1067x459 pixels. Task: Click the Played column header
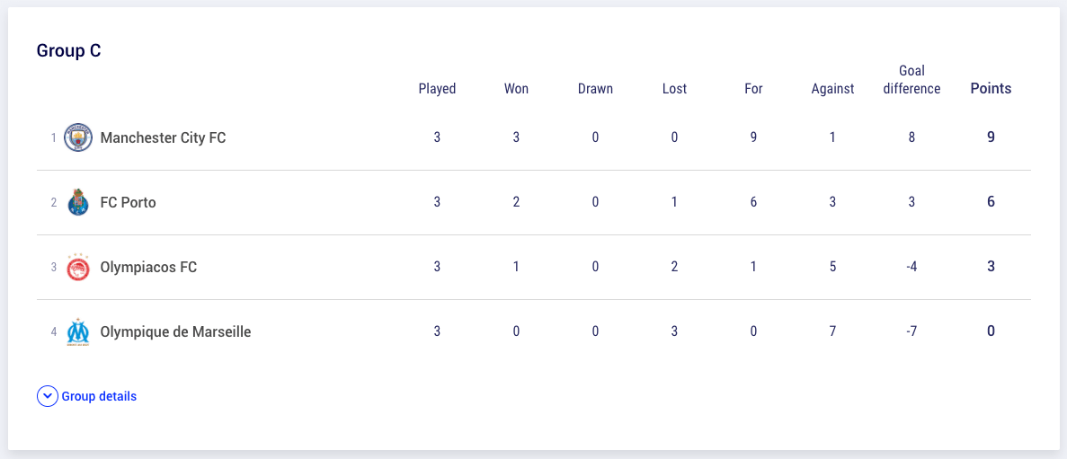point(437,88)
